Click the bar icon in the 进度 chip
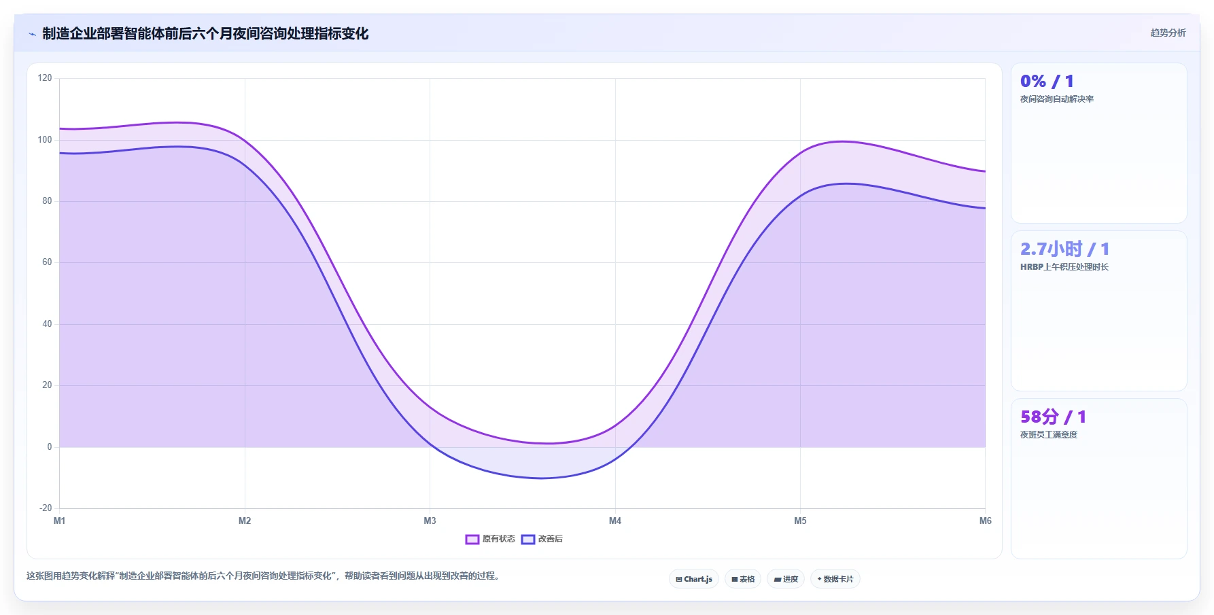The height and width of the screenshot is (615, 1214). (x=777, y=580)
